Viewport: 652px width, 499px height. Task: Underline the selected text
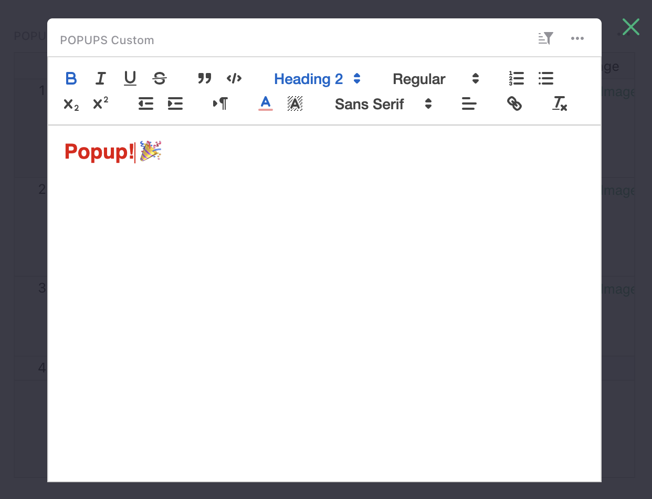pyautogui.click(x=130, y=78)
